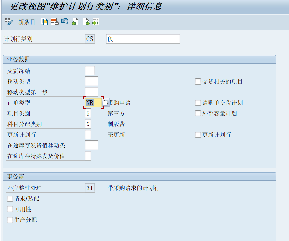This screenshot has width=289, height=241.
Task: Click the 科目分配类别 field label
Action: tap(25, 124)
